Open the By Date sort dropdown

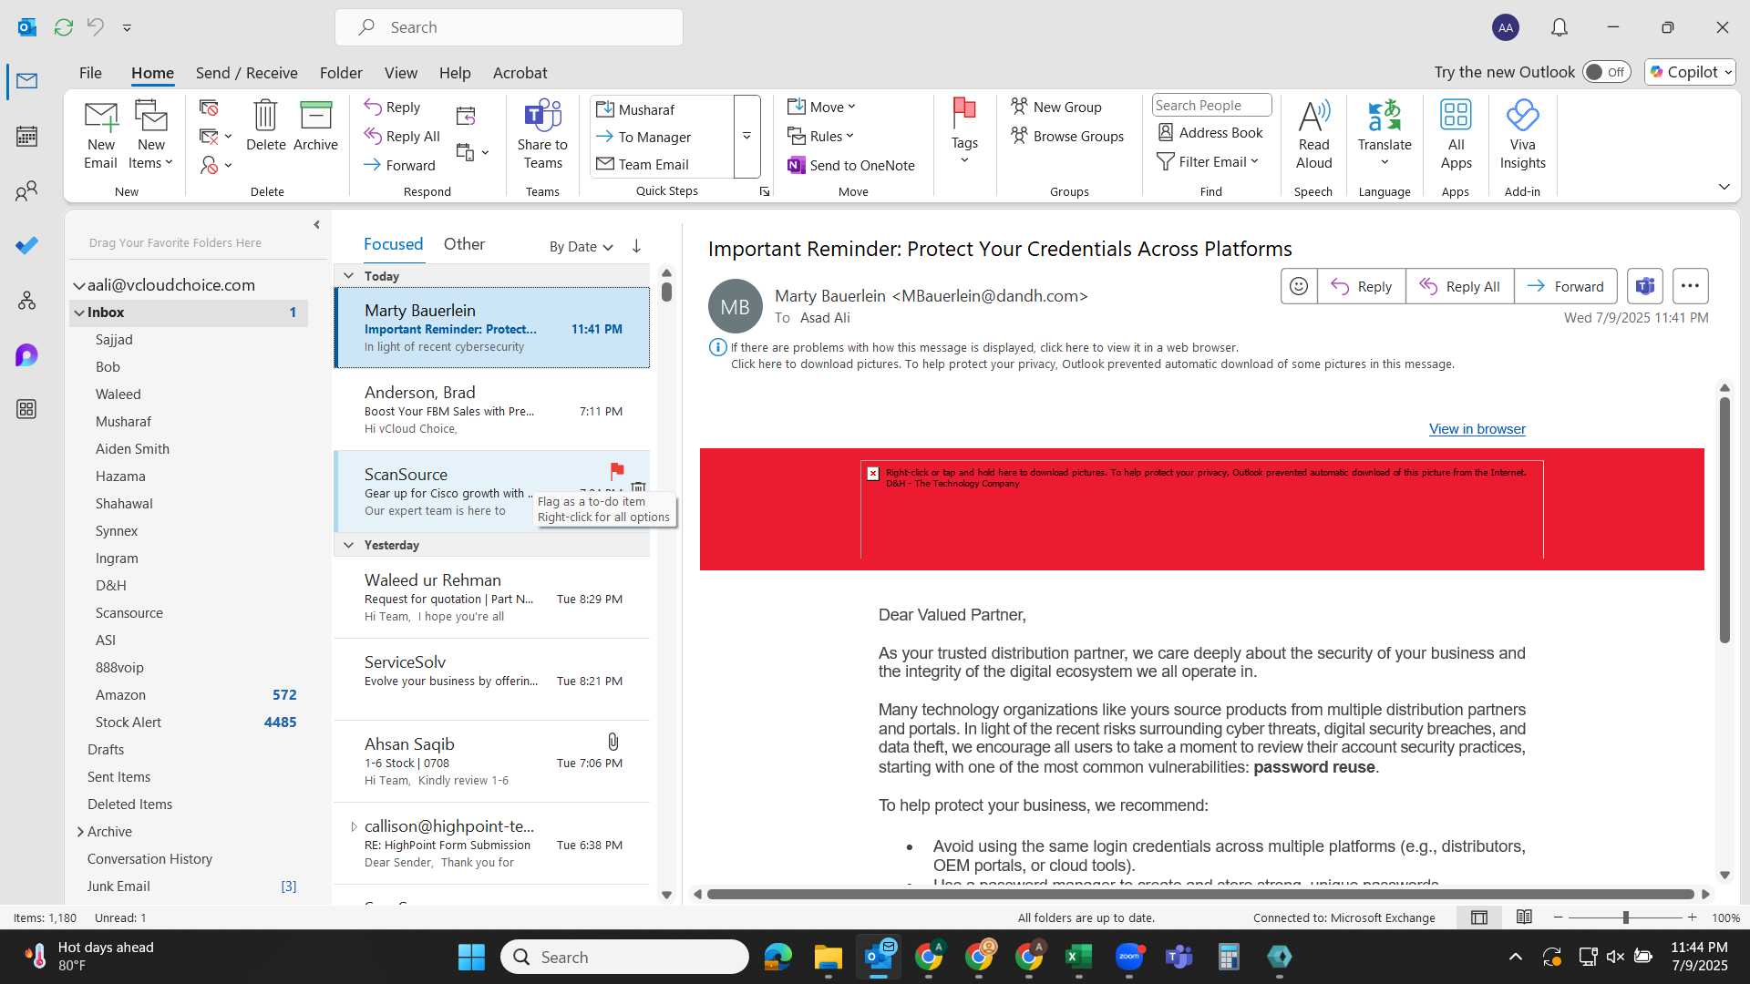point(581,247)
